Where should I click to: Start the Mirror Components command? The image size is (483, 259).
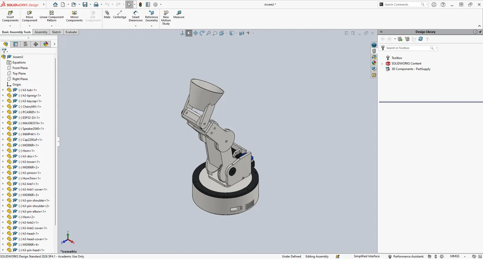click(x=74, y=17)
